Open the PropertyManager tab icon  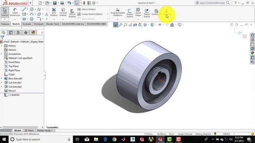pyautogui.click(x=11, y=33)
